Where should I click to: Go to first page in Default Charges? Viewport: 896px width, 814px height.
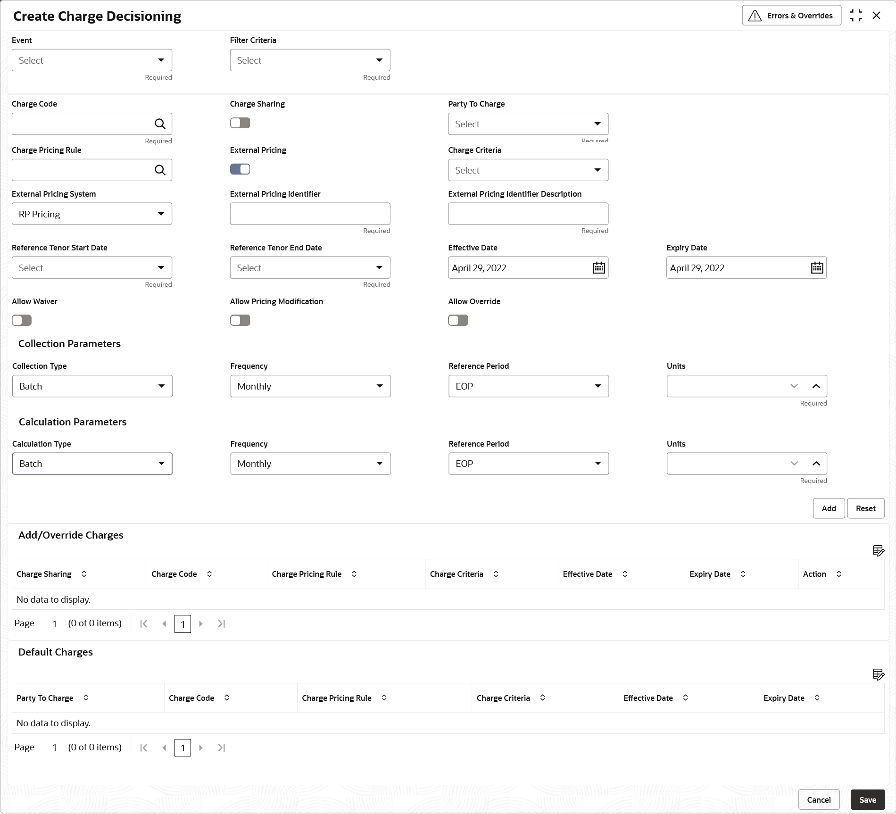[144, 748]
